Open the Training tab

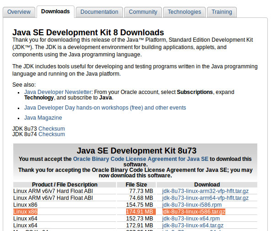222,12
